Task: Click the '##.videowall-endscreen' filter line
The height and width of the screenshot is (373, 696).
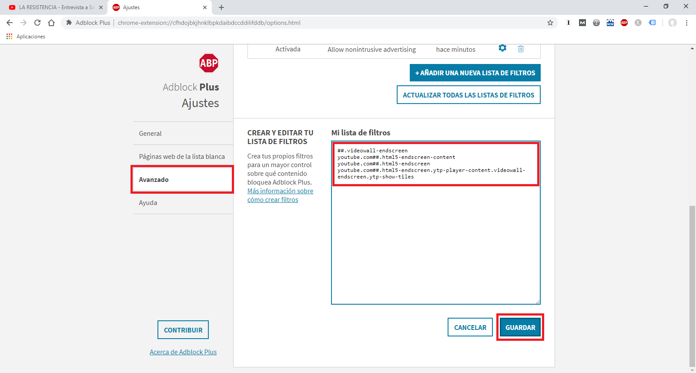Action: pyautogui.click(x=372, y=151)
